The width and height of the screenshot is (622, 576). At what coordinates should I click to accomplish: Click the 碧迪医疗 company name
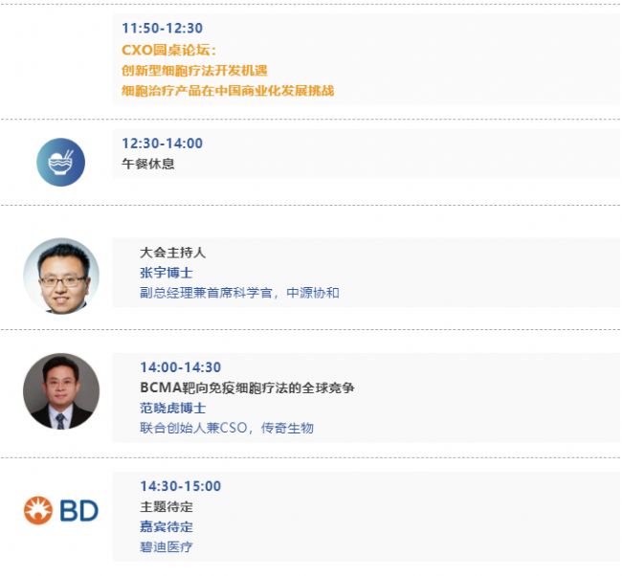click(167, 547)
